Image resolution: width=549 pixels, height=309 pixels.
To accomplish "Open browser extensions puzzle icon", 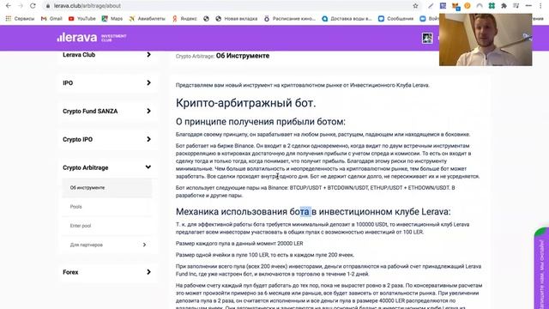I will click(x=504, y=6).
